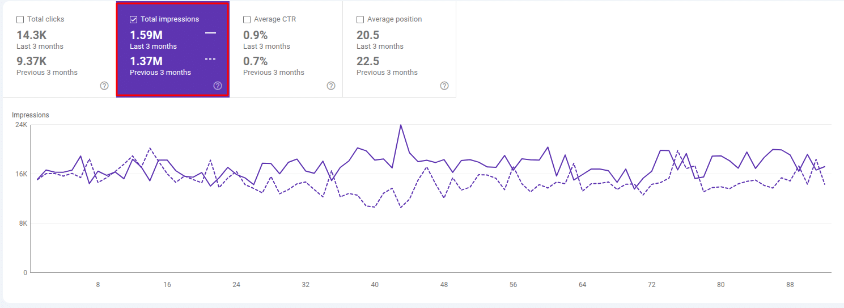Uncheck the Total impressions checkbox
The width and height of the screenshot is (844, 308).
[134, 19]
